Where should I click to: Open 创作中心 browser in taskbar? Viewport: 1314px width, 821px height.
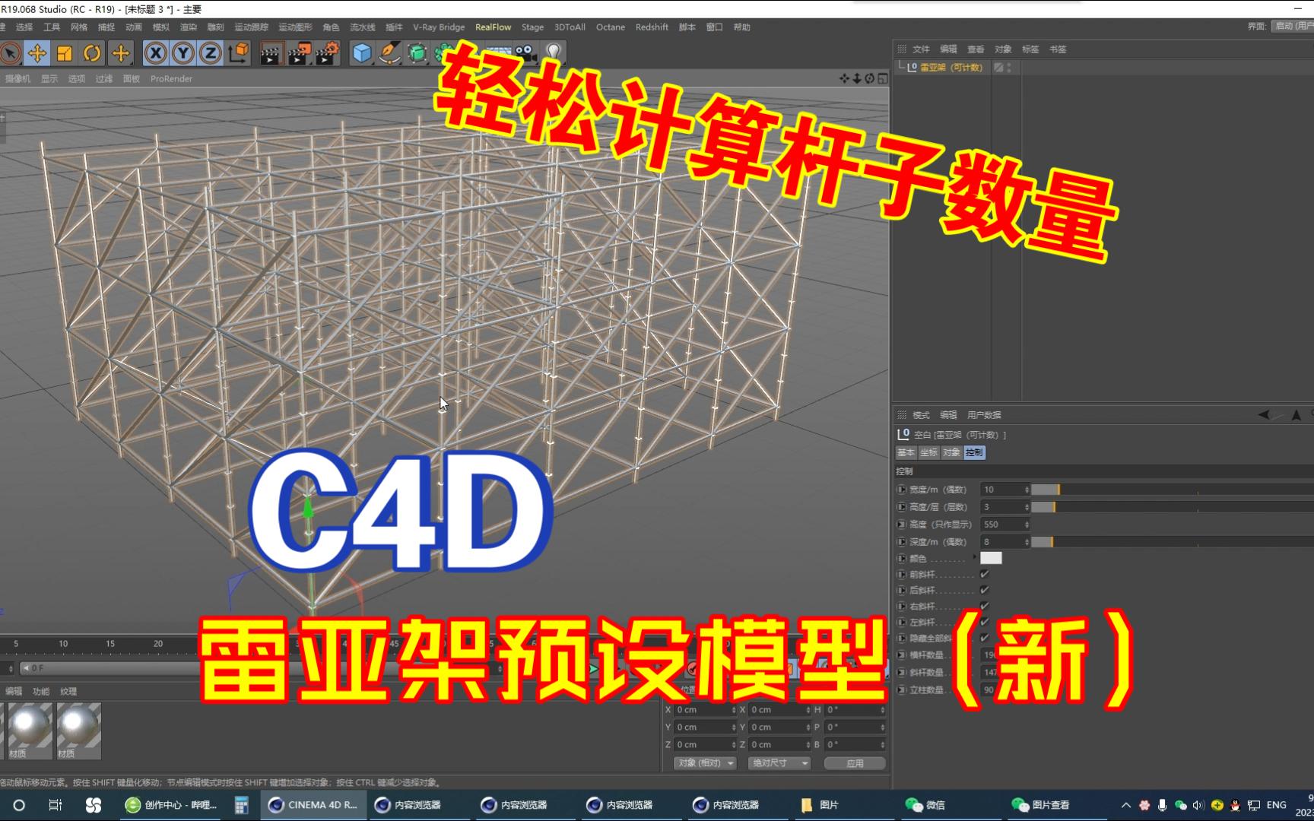[x=173, y=805]
